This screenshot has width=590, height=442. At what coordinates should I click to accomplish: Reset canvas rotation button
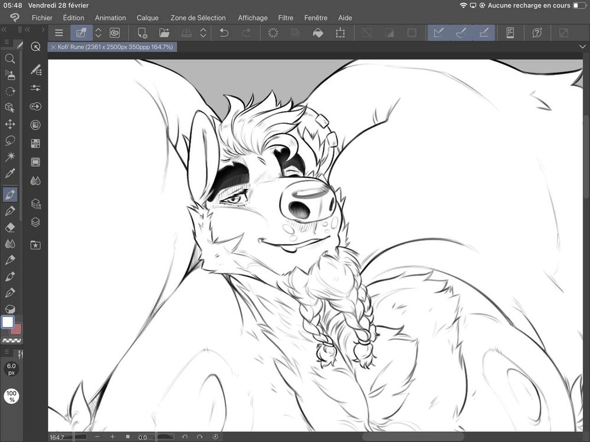coord(215,436)
